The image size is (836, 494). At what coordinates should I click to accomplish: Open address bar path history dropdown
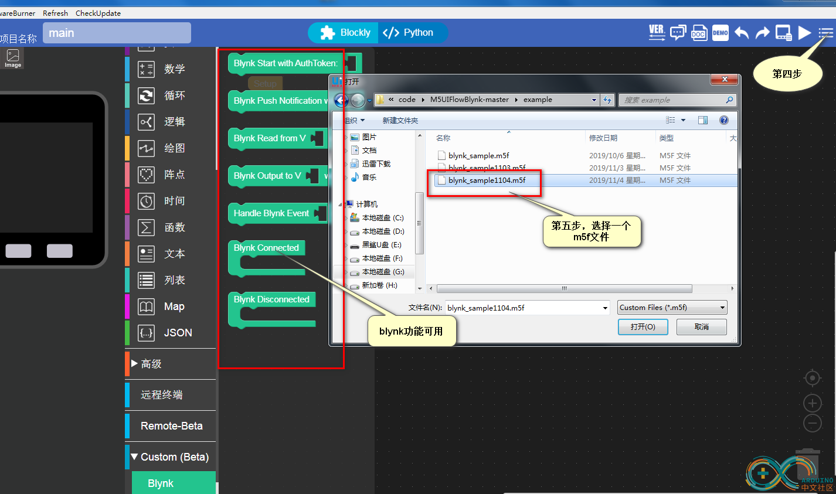(594, 100)
